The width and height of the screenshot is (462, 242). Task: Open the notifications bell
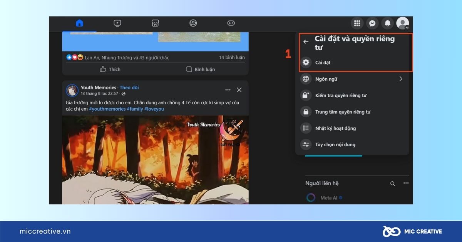pos(388,23)
